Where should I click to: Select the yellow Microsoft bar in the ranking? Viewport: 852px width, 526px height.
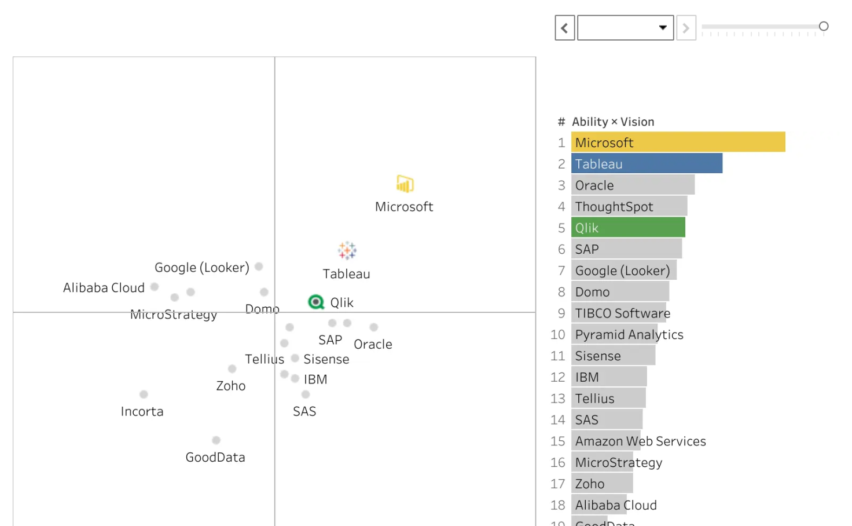678,142
